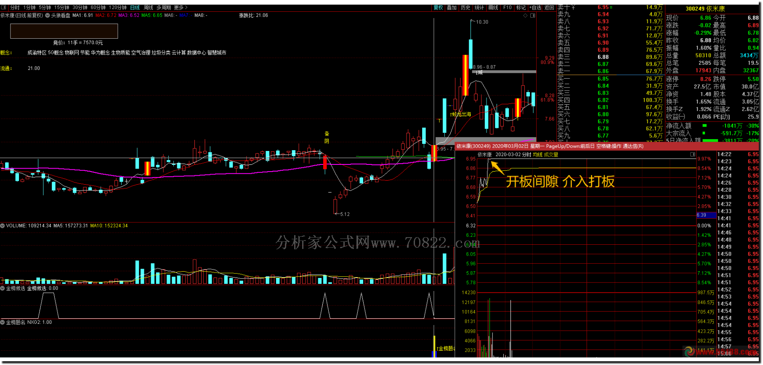Viewport: 763px width, 365px height.
Task: Open the 多周期 multi-period view
Action: [164, 8]
